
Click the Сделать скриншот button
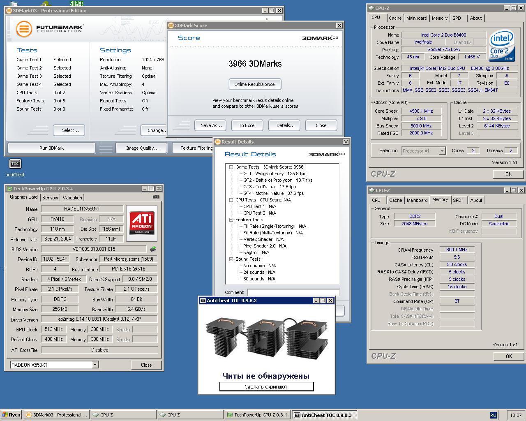[x=266, y=386]
